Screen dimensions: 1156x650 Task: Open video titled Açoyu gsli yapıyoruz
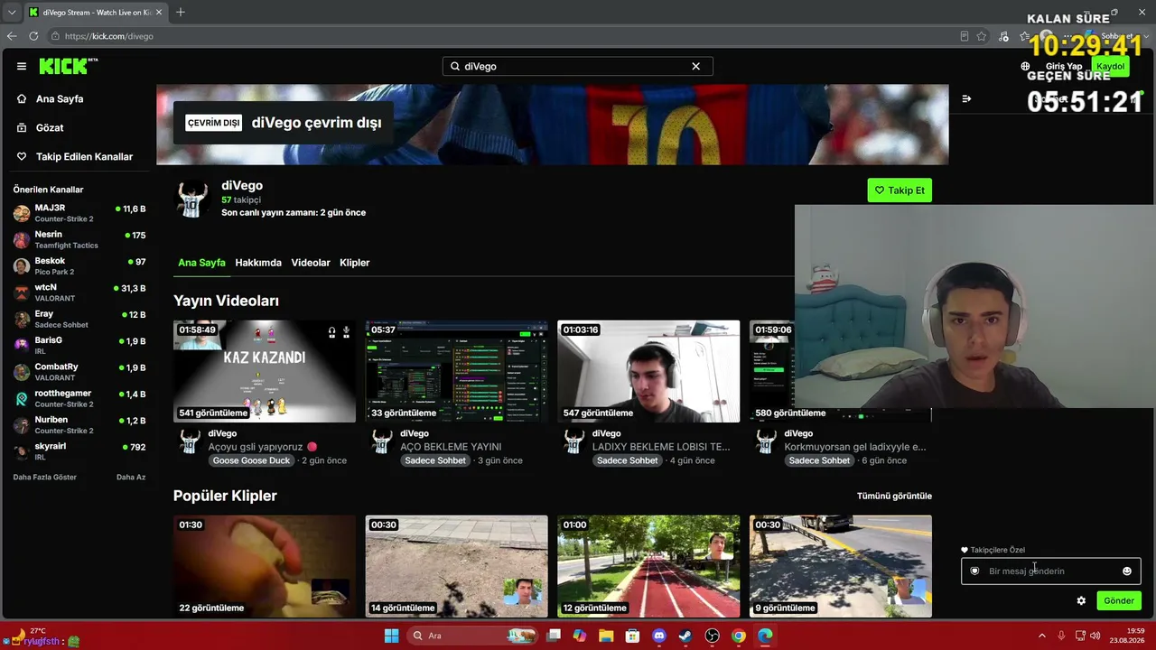point(263,447)
